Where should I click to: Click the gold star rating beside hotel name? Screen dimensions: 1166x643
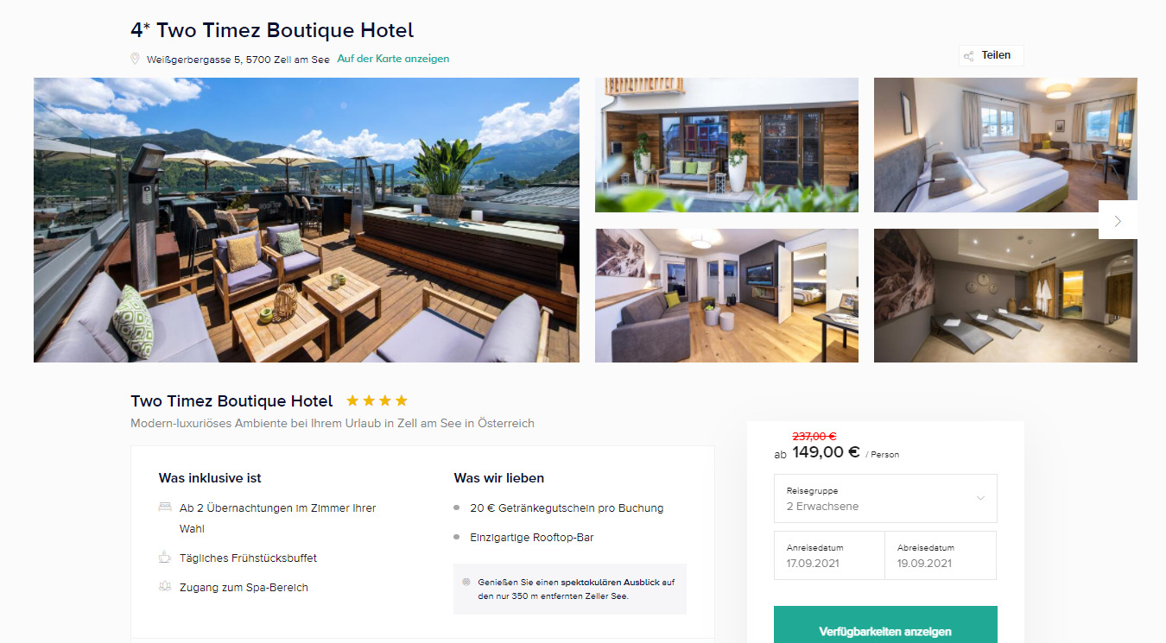pos(377,400)
